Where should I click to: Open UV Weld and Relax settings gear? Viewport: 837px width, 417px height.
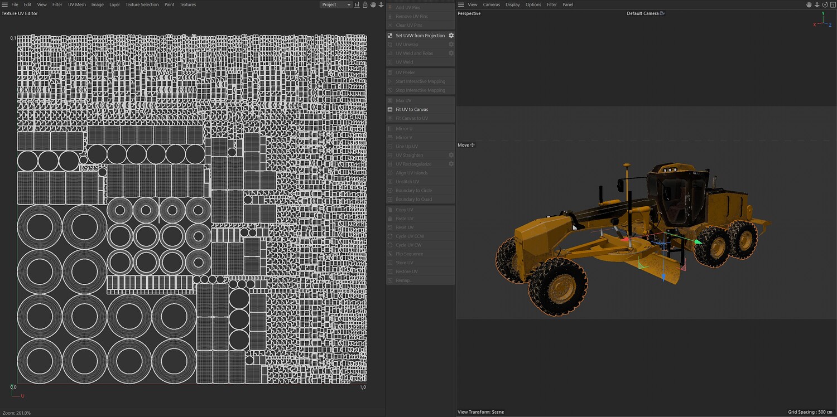pyautogui.click(x=451, y=54)
